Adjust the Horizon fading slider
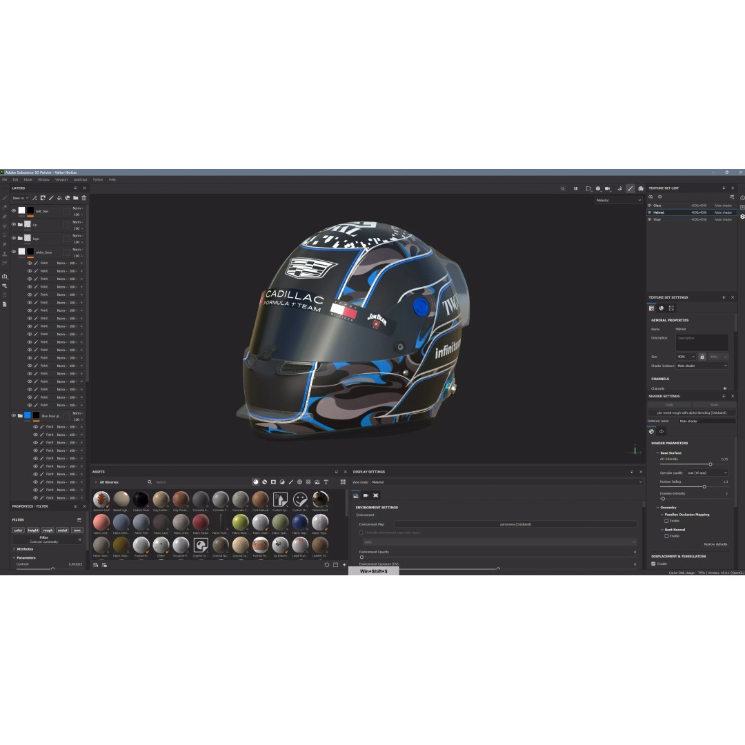745x745 pixels. [704, 486]
